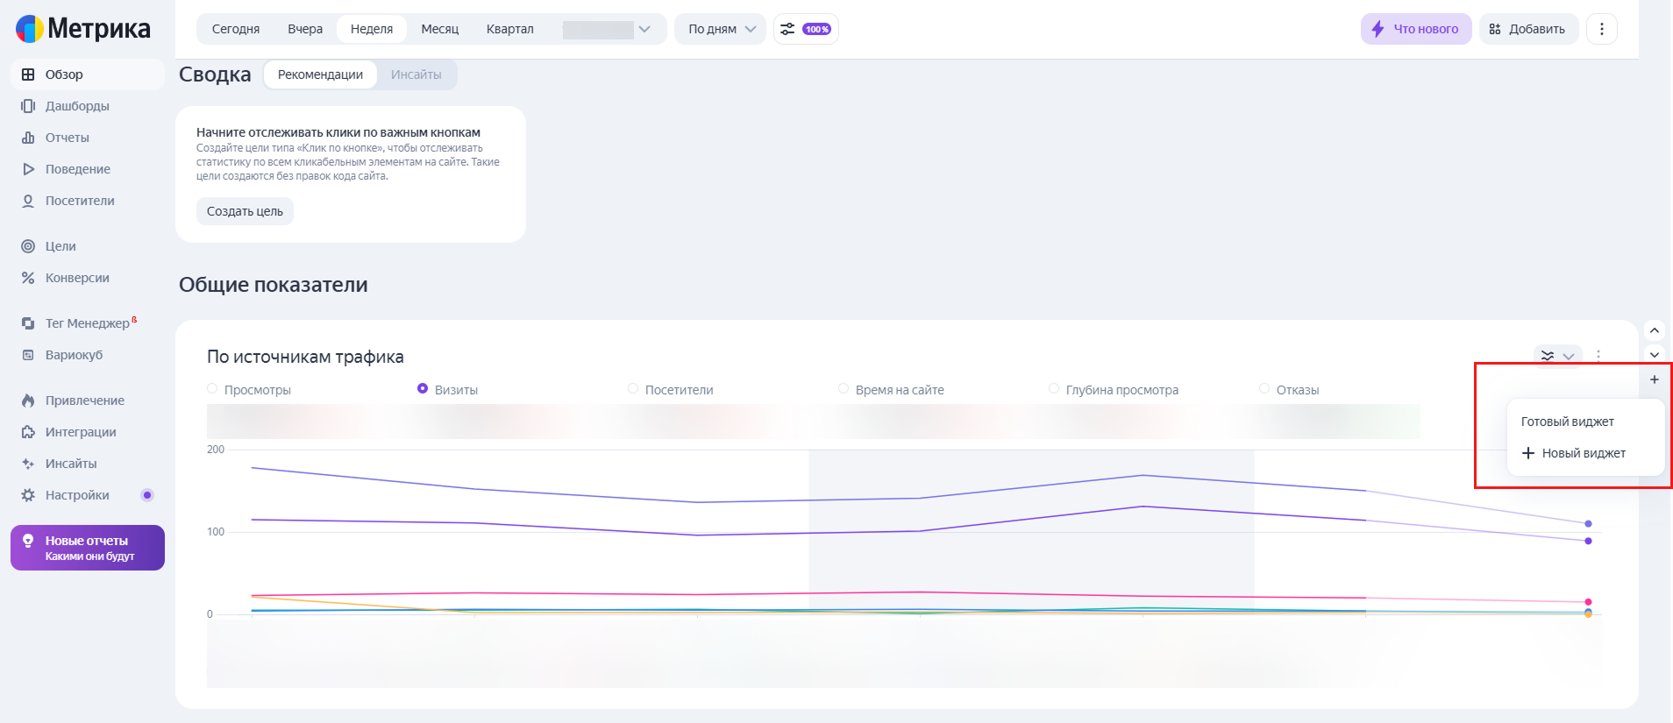Open the three-dot menu in top bar
This screenshot has width=1673, height=723.
[1601, 29]
